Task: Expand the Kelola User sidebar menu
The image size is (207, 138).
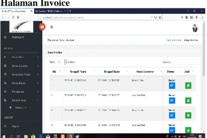Action: 21,57
